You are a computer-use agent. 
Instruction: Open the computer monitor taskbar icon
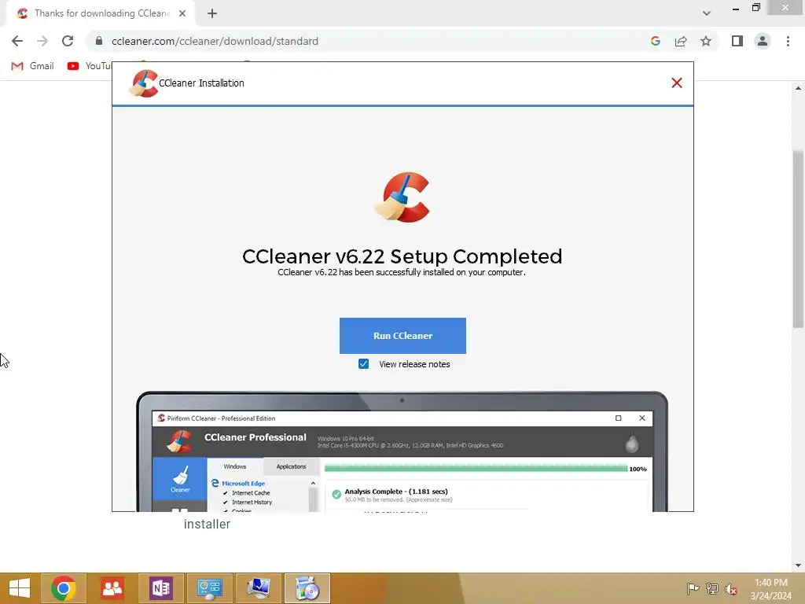tap(258, 588)
